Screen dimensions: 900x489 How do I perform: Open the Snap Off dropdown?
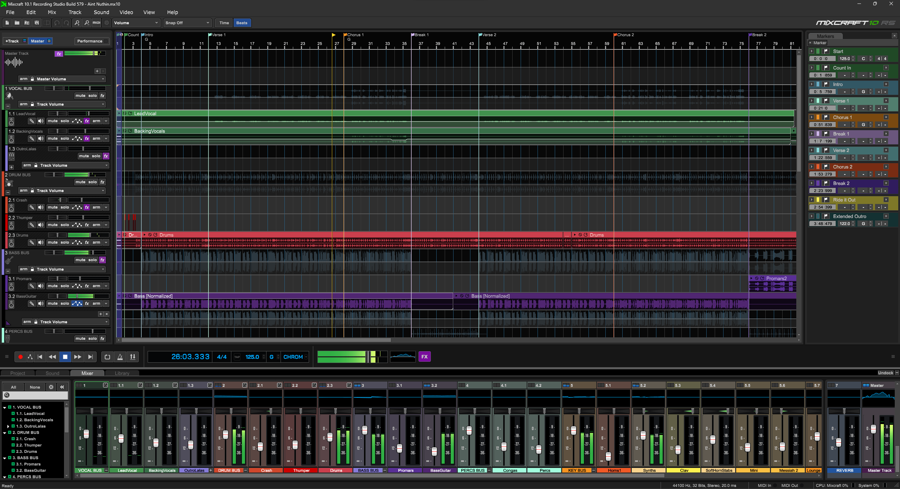pyautogui.click(x=187, y=23)
